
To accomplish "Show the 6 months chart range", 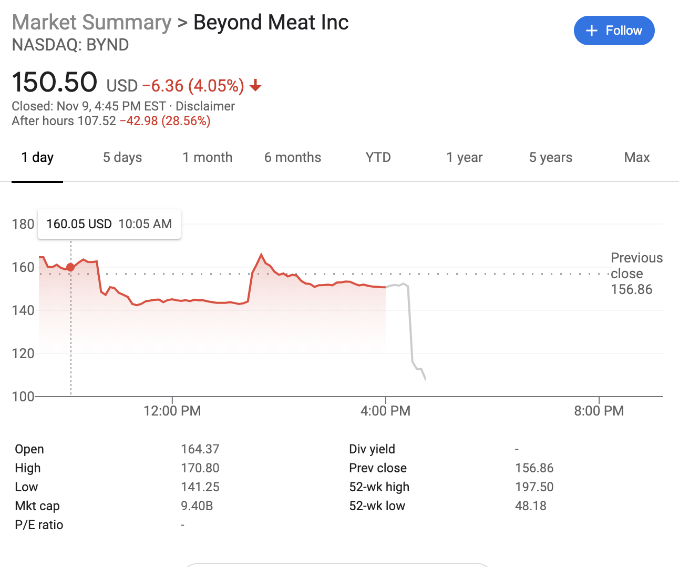I will (x=293, y=158).
